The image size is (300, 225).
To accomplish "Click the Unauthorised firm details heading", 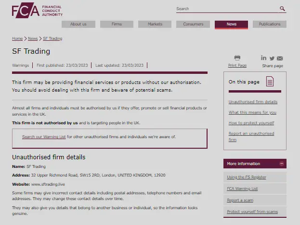I will click(x=49, y=157).
